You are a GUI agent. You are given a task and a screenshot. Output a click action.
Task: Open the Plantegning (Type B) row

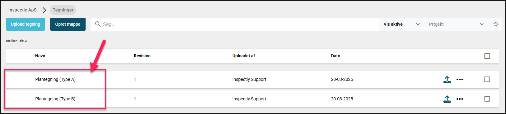click(x=252, y=99)
